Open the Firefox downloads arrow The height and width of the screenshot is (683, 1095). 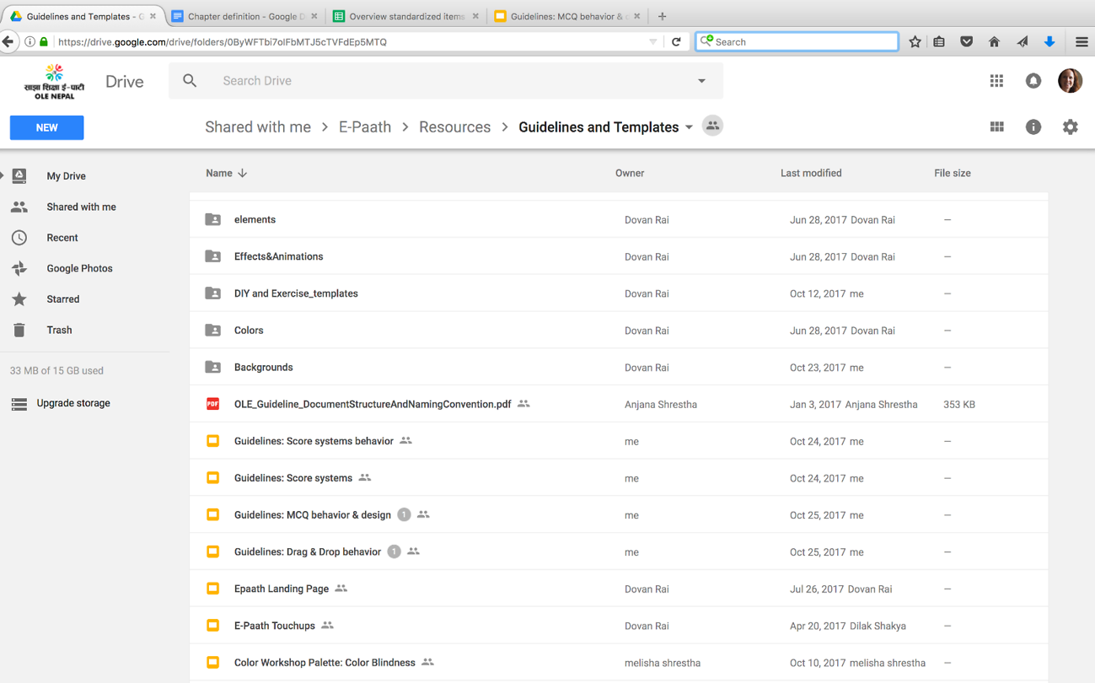pyautogui.click(x=1049, y=41)
